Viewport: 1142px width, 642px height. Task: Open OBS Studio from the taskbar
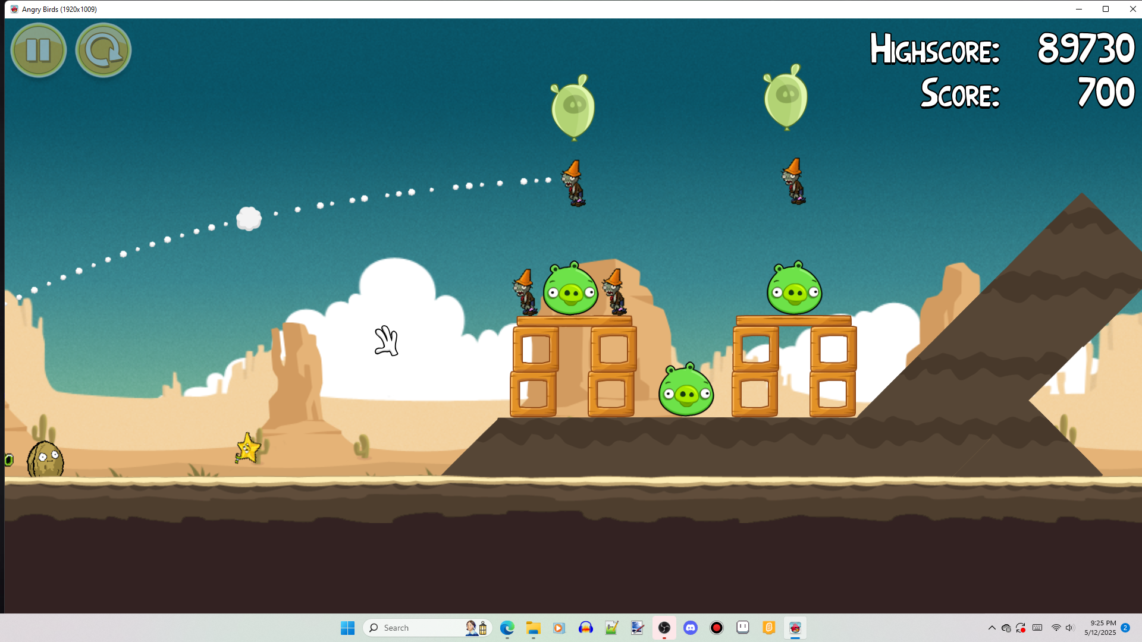tap(664, 628)
